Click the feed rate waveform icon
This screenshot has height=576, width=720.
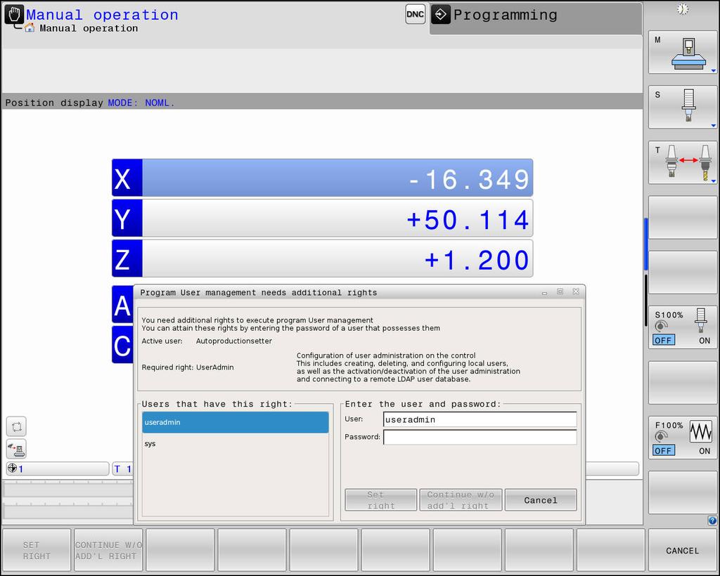[701, 431]
